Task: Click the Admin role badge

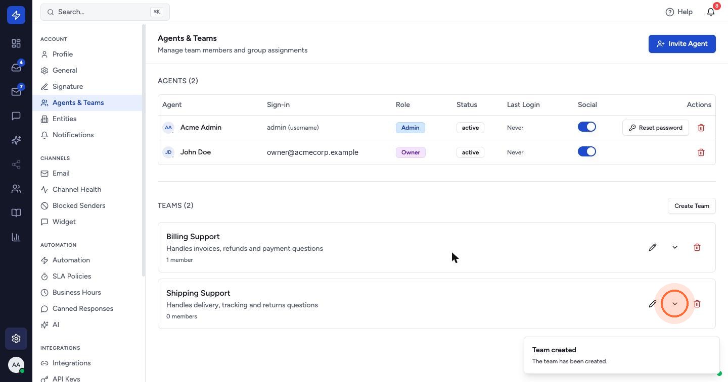Action: point(411,128)
